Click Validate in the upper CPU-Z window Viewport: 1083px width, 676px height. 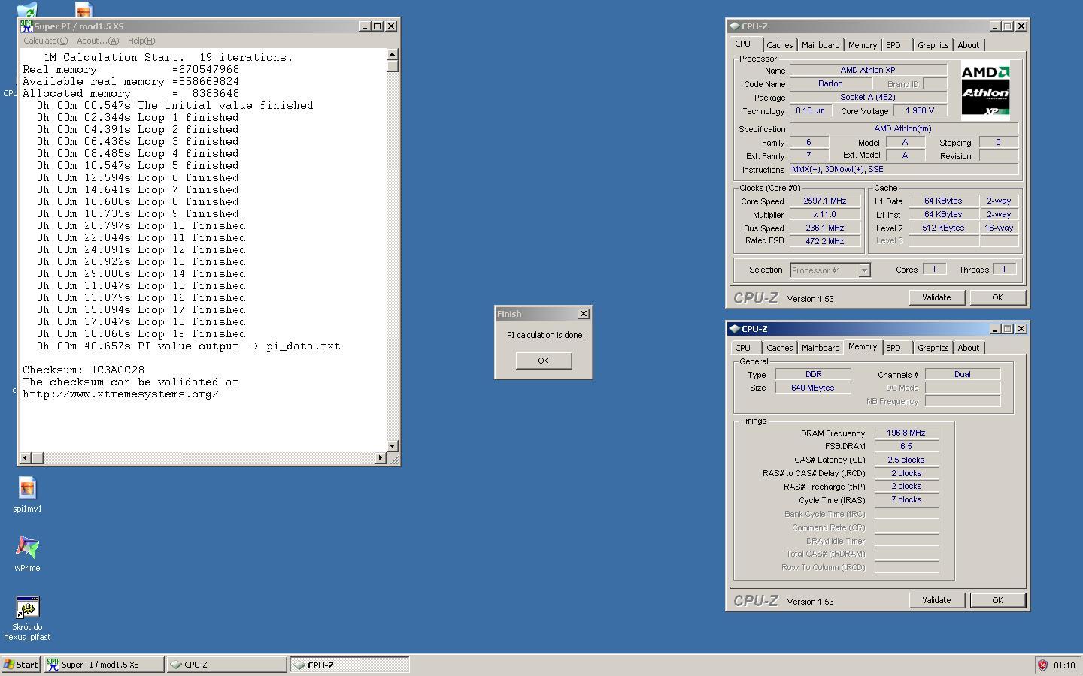click(x=936, y=297)
